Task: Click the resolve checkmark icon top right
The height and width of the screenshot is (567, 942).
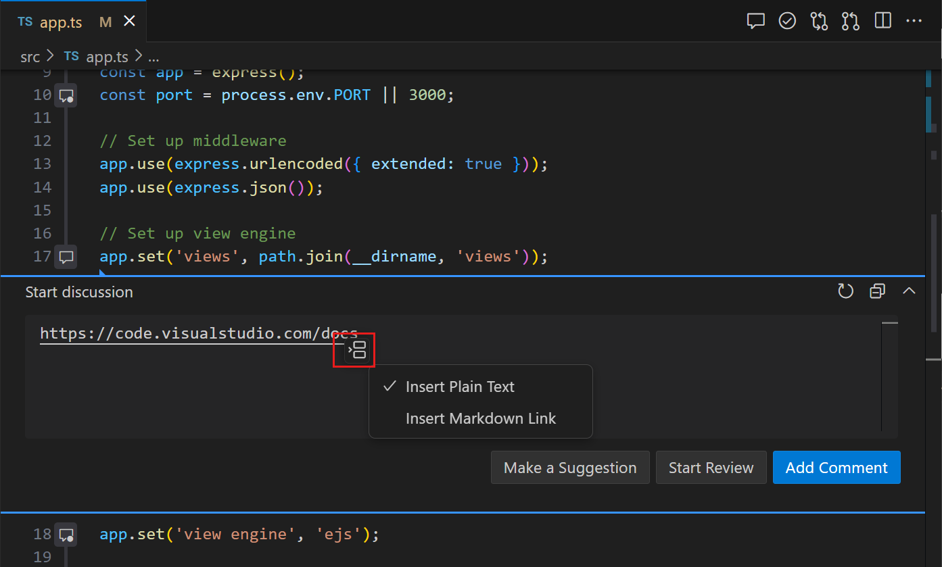Action: [x=787, y=21]
